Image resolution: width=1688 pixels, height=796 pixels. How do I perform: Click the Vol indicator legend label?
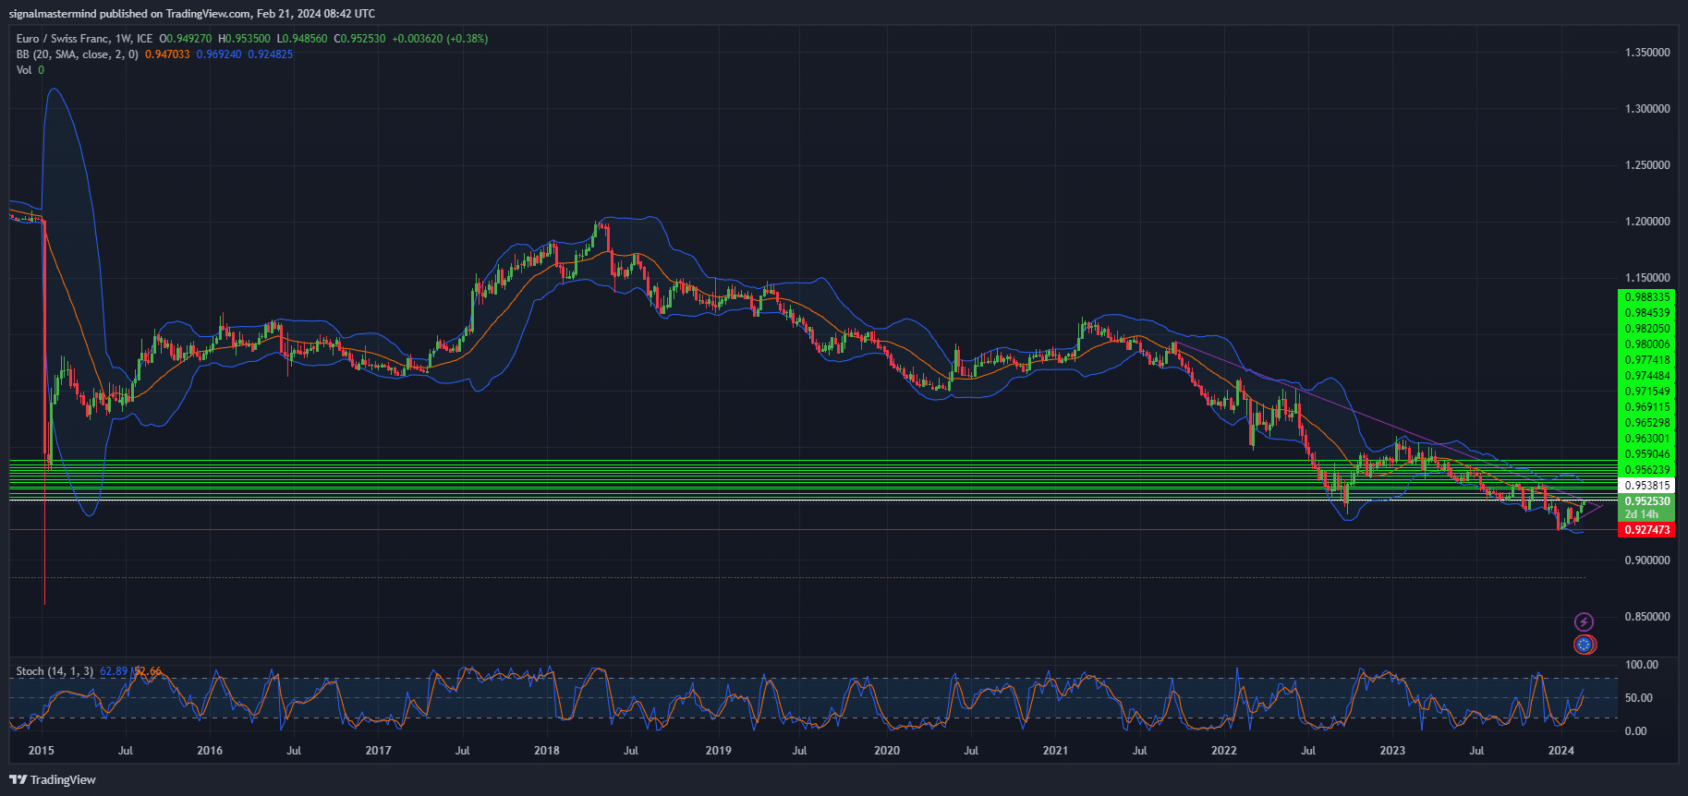coord(24,70)
